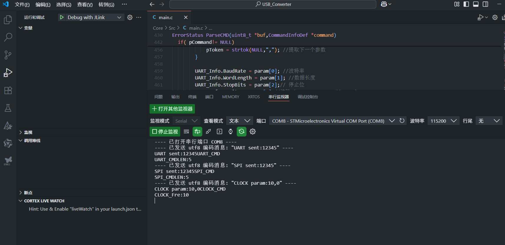Click the 打开其他监视器 button
Viewport: 505px width, 245px height.
click(172, 109)
